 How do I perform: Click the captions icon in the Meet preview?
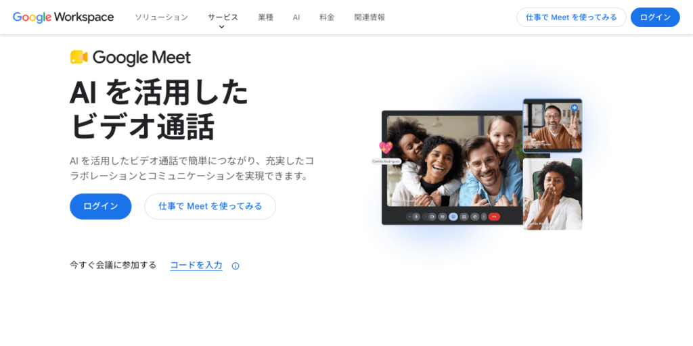443,217
